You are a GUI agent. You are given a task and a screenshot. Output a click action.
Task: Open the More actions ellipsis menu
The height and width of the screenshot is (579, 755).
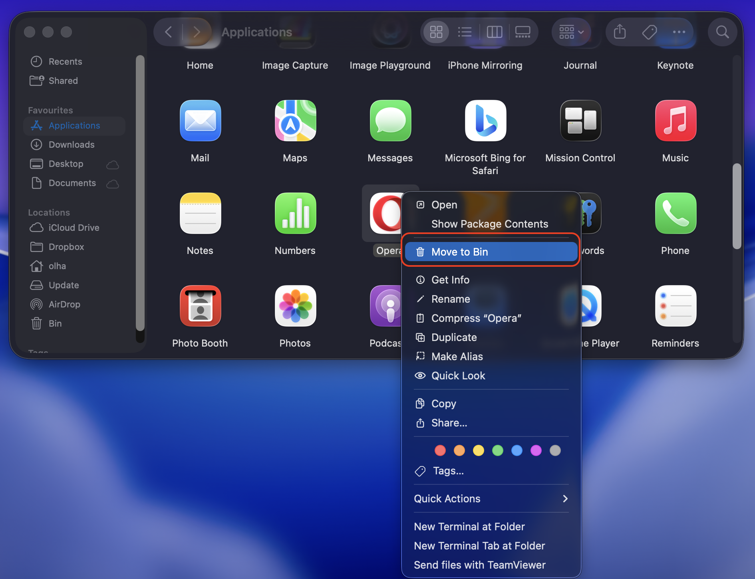[679, 32]
